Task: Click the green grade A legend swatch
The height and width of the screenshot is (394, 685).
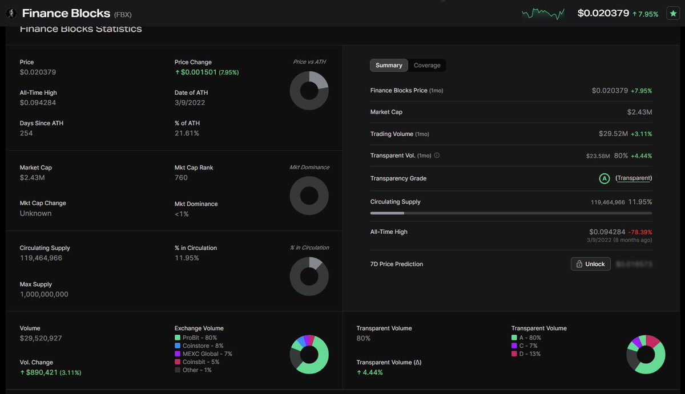Action: point(514,338)
